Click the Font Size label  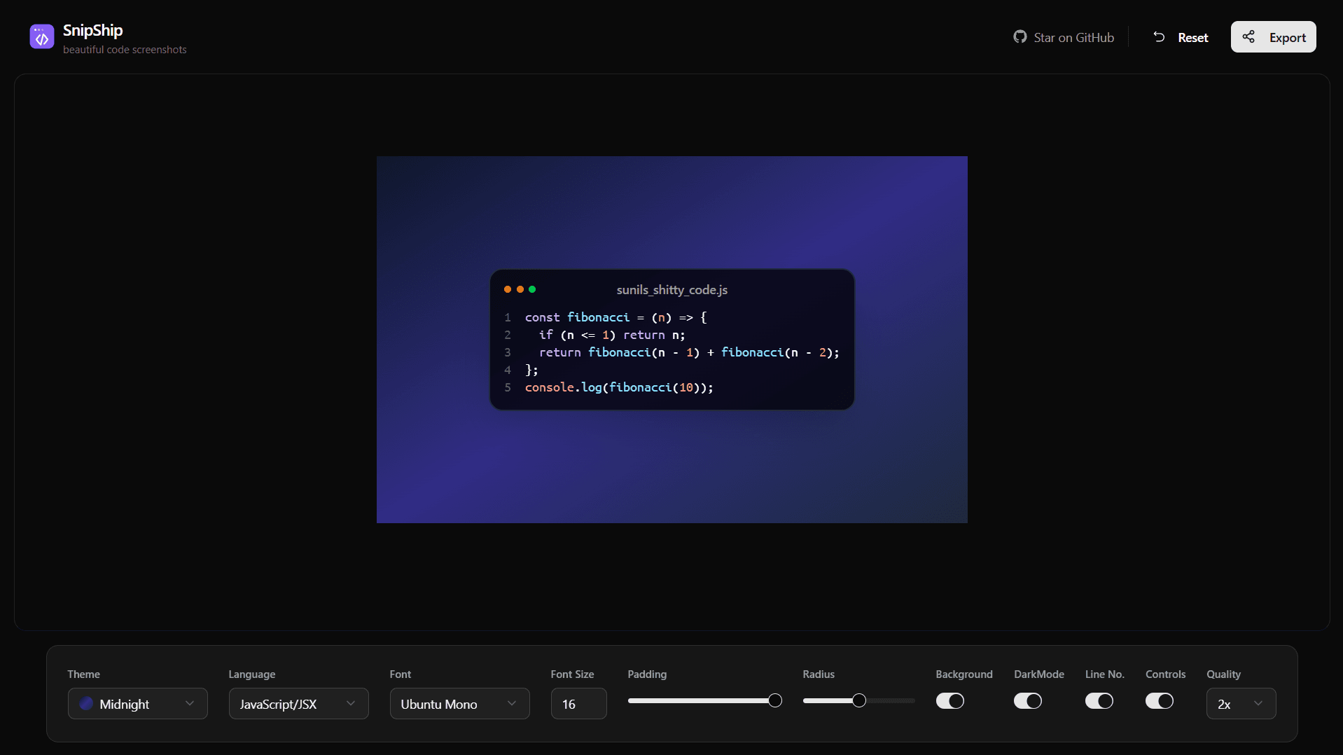click(x=572, y=674)
